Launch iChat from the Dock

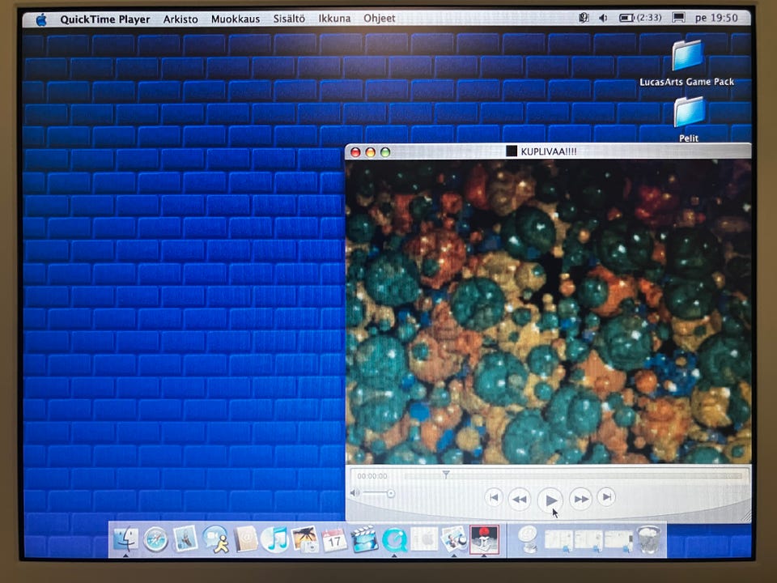(x=215, y=539)
